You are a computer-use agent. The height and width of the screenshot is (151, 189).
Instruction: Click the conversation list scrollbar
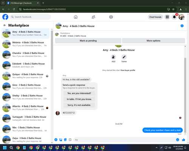coord(52,50)
